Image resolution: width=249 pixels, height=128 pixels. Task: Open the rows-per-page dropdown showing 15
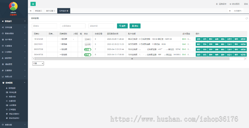(38, 63)
